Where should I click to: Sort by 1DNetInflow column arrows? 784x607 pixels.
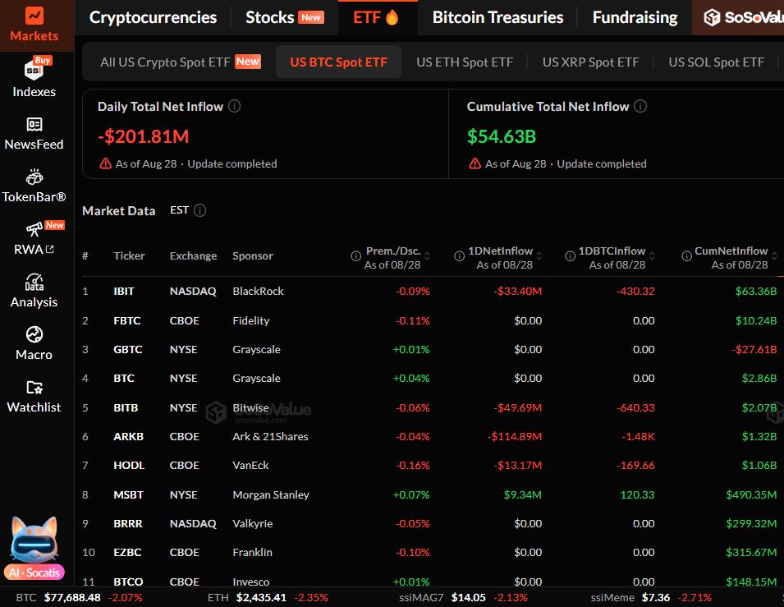[539, 255]
